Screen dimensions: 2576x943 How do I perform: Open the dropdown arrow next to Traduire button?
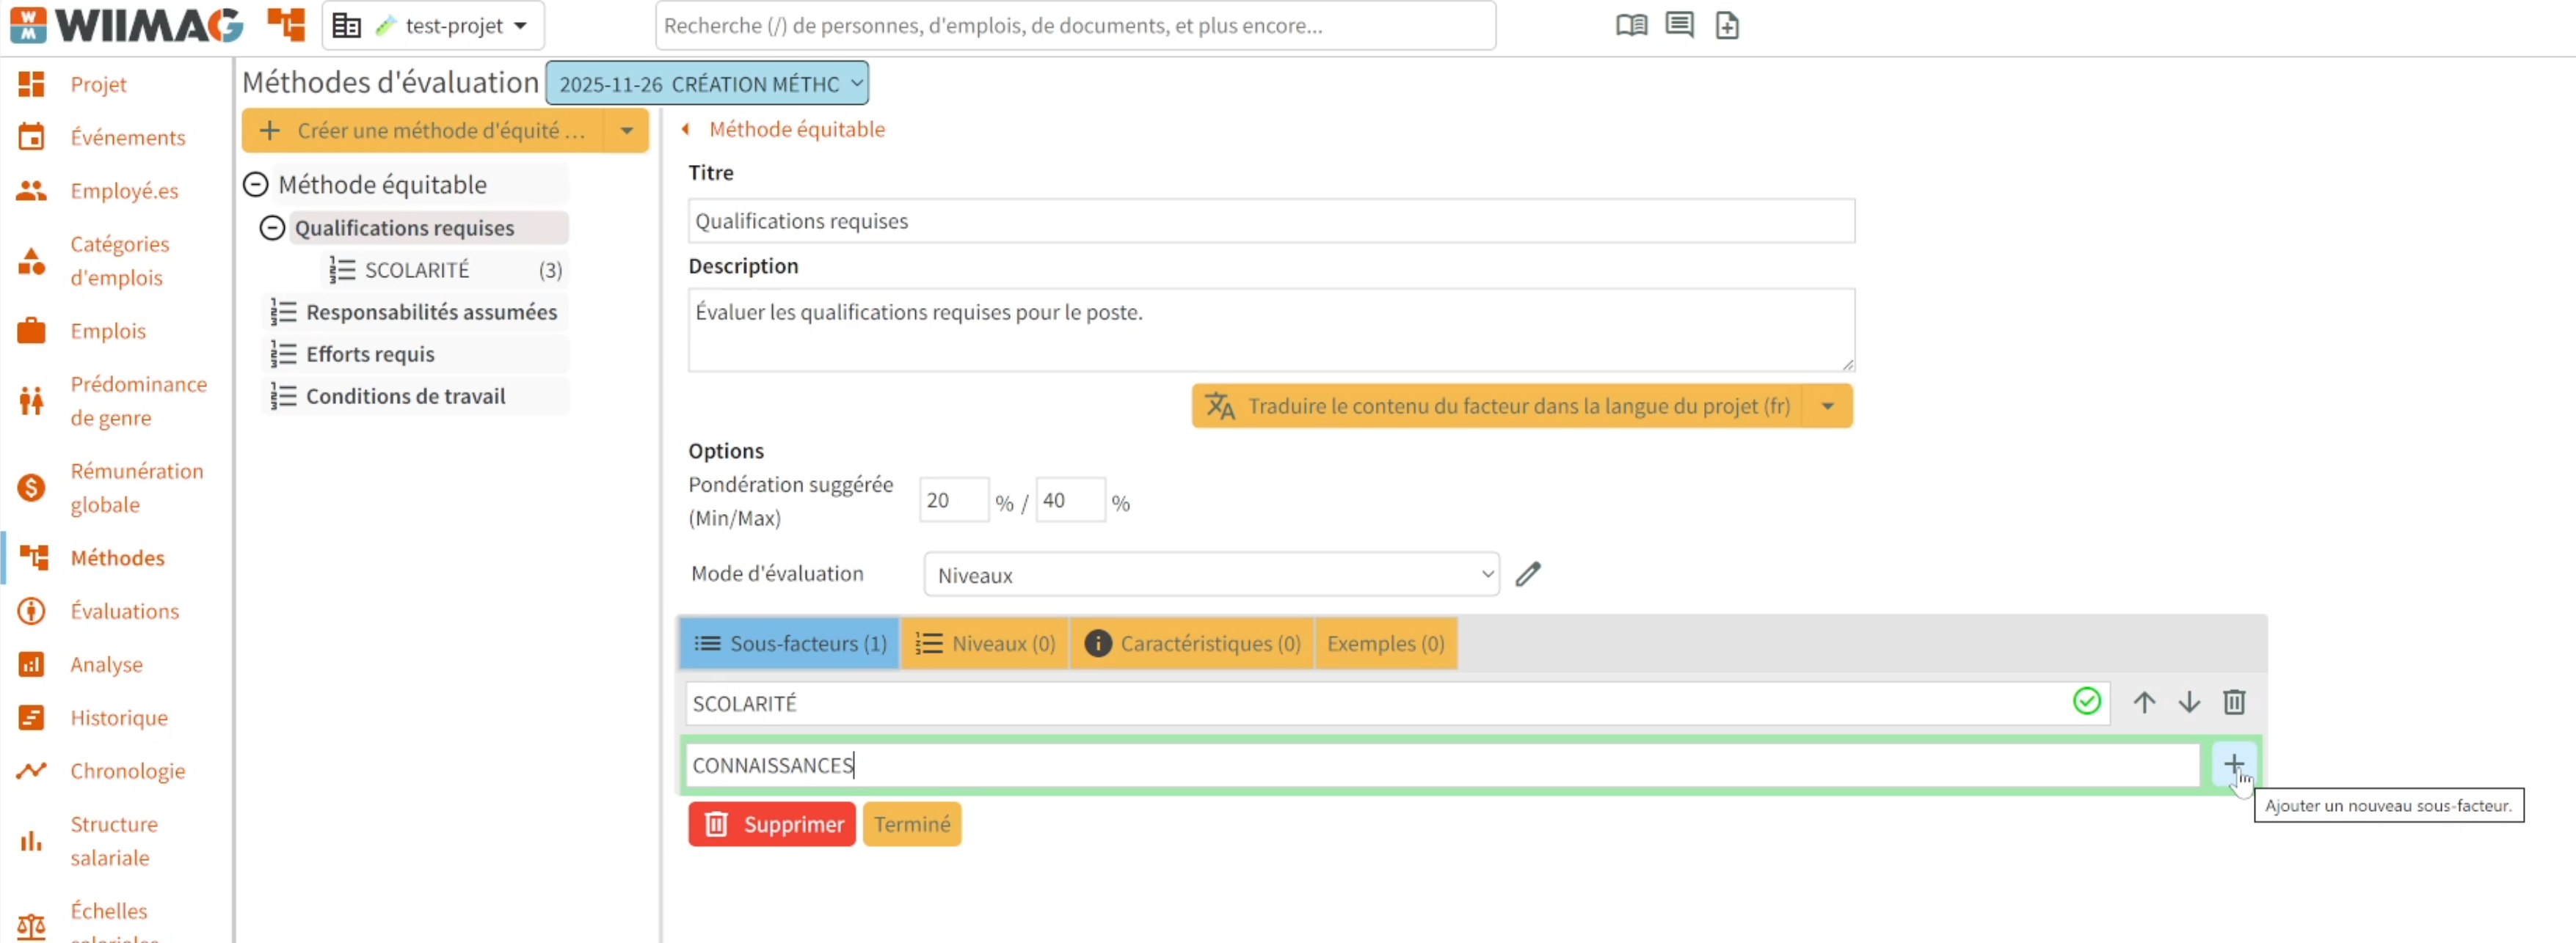1827,406
